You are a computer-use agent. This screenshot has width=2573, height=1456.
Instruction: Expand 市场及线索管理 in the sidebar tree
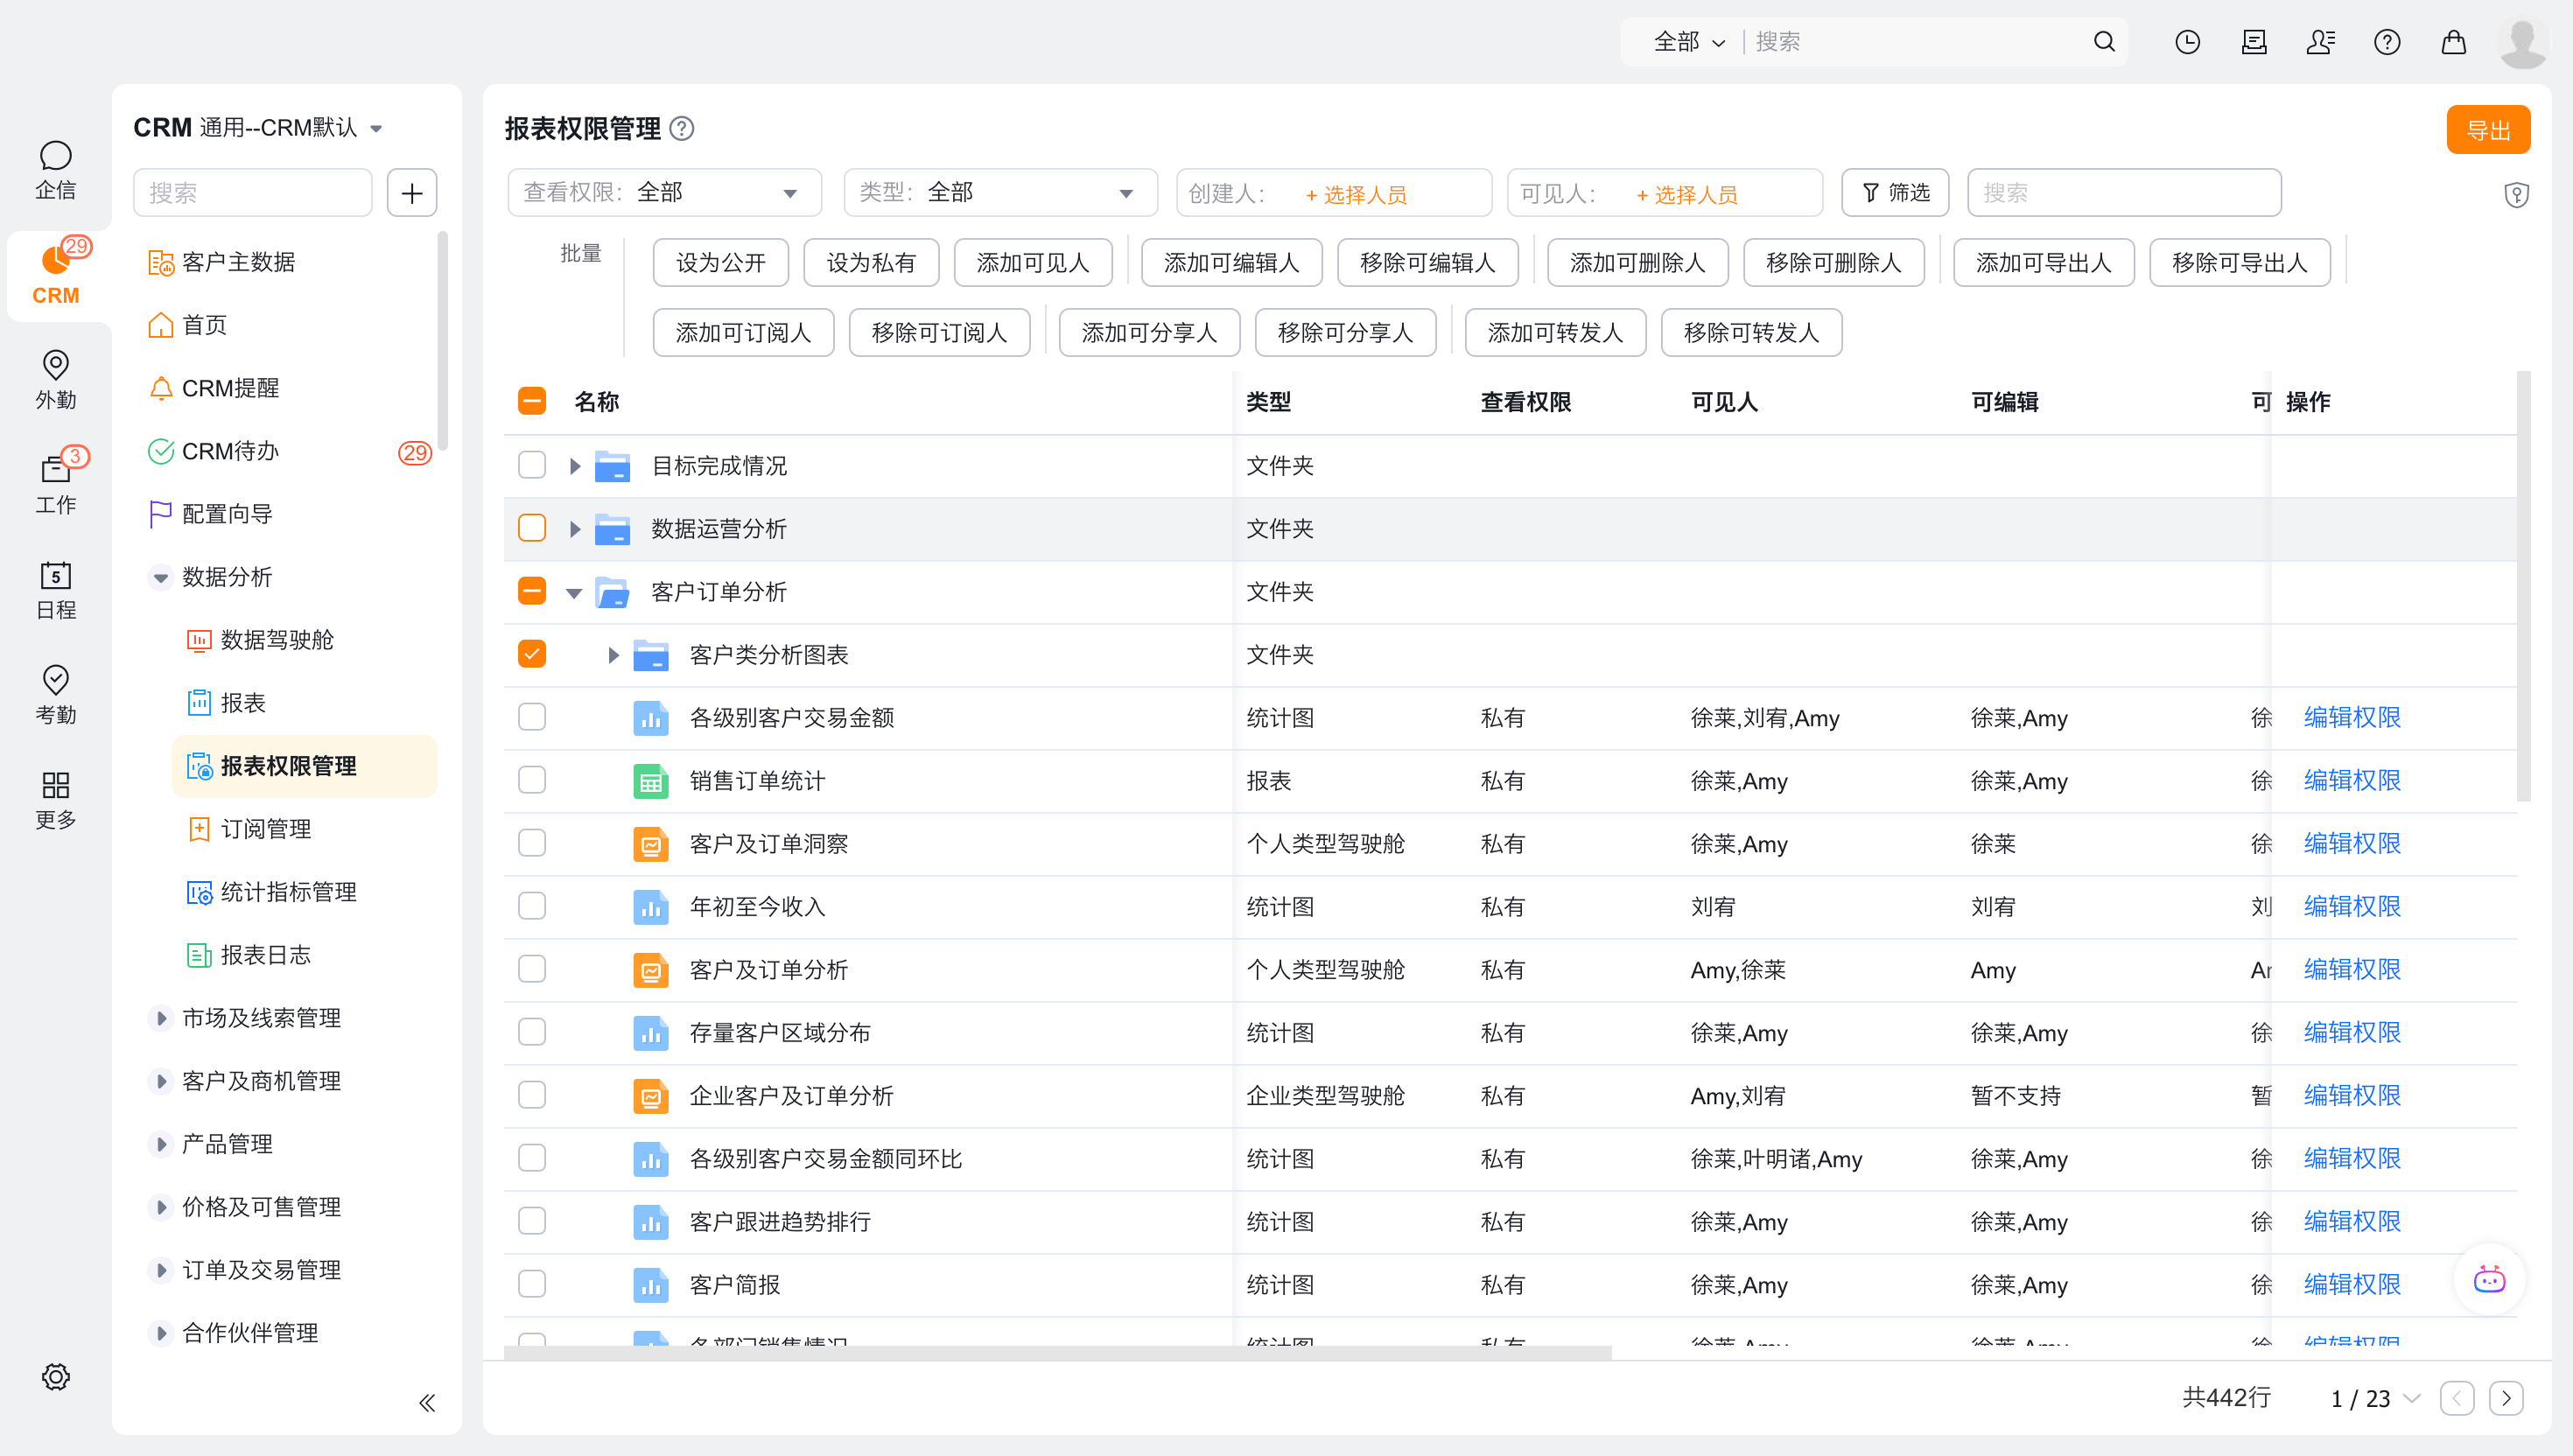click(x=161, y=1018)
